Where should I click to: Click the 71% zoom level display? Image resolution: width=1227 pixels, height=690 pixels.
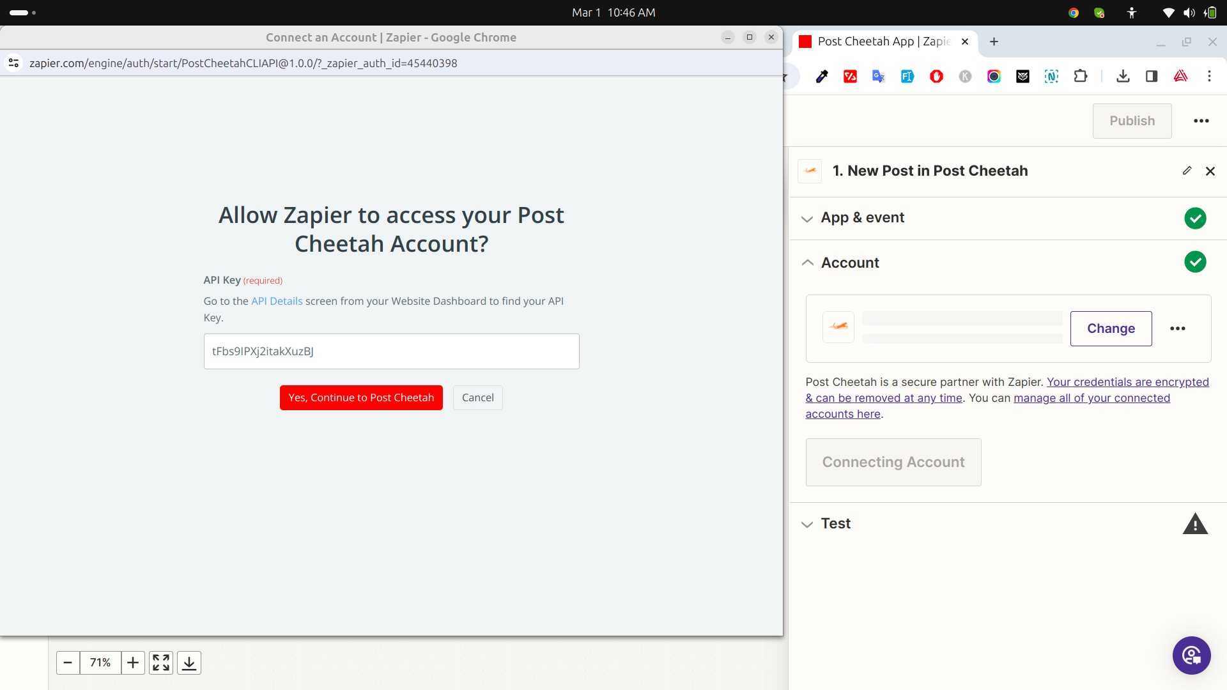tap(100, 663)
